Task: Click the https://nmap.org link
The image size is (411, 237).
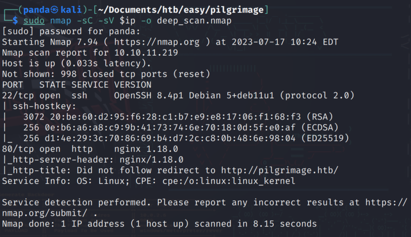Action: click(x=157, y=42)
